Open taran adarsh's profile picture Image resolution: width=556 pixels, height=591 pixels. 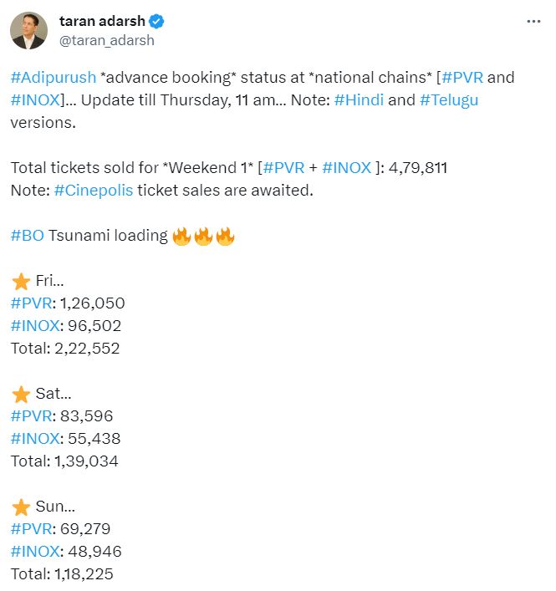coord(28,31)
